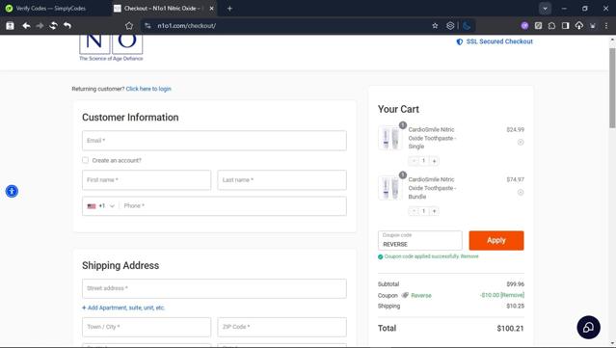The height and width of the screenshot is (348, 616).
Task: Click the Shipping cost $10.25
Action: pyautogui.click(x=515, y=306)
